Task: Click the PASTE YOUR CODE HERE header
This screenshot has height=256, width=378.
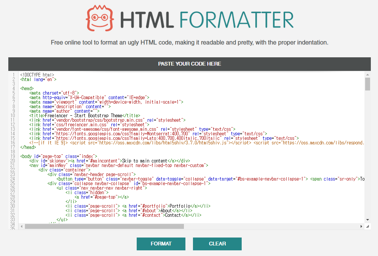Action: 190,64
